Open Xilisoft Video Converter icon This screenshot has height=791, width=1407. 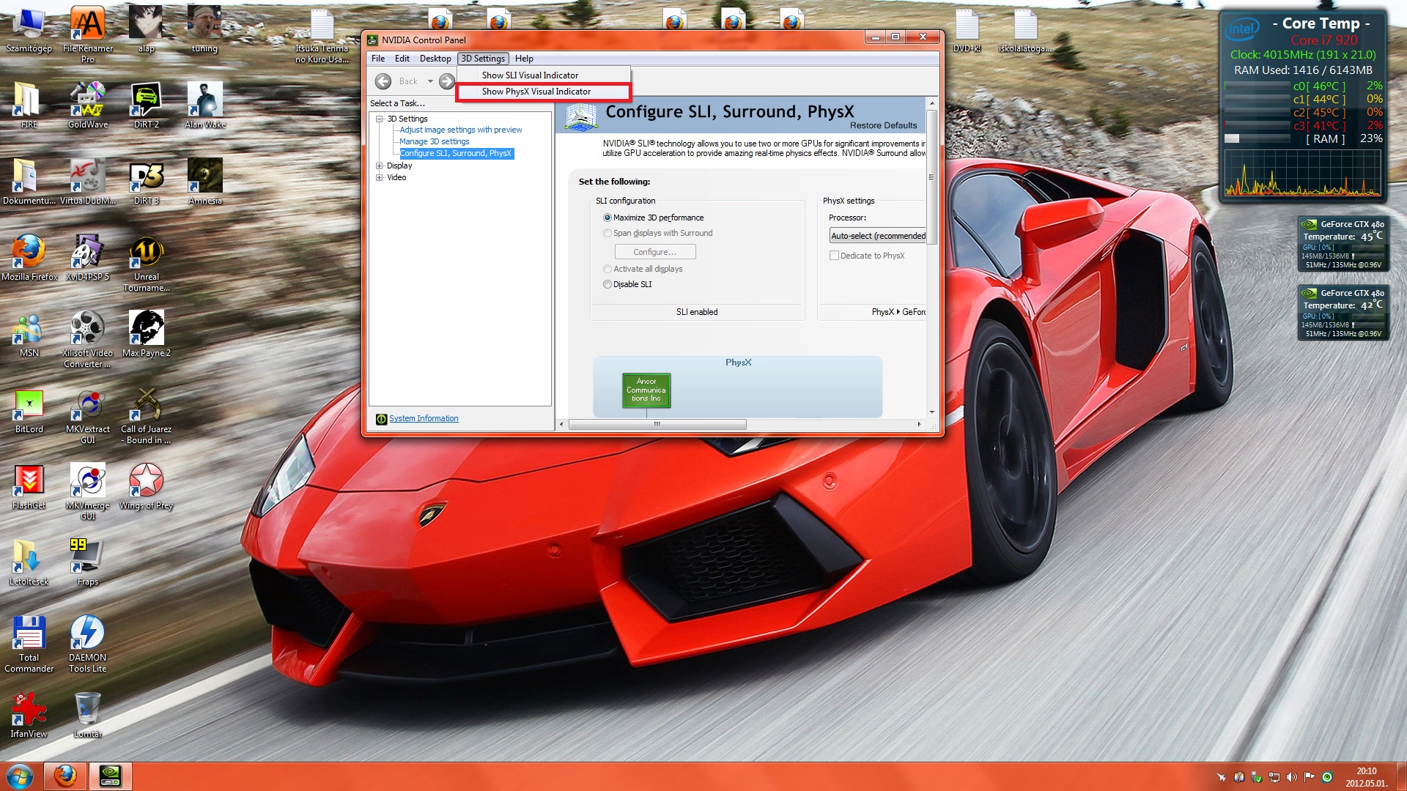pyautogui.click(x=88, y=340)
